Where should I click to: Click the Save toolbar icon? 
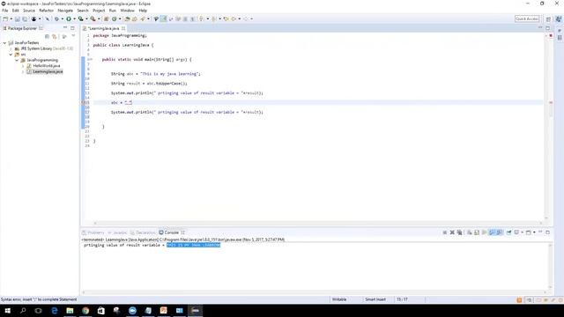pos(18,18)
